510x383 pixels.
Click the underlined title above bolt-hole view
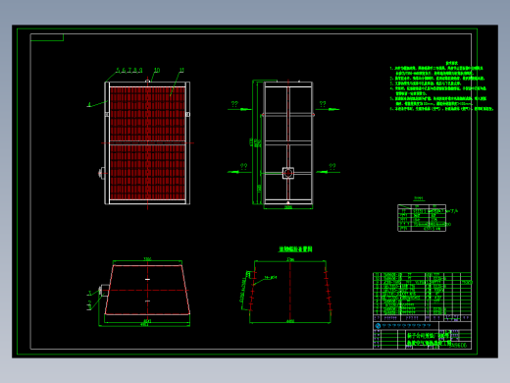coord(295,249)
